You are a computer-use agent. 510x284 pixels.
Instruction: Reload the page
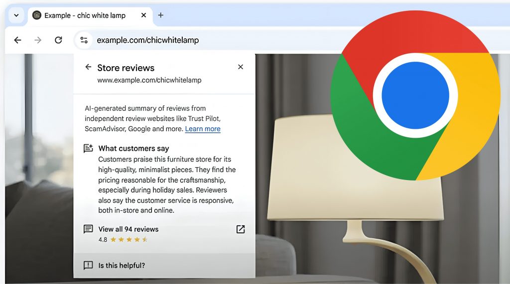point(59,40)
